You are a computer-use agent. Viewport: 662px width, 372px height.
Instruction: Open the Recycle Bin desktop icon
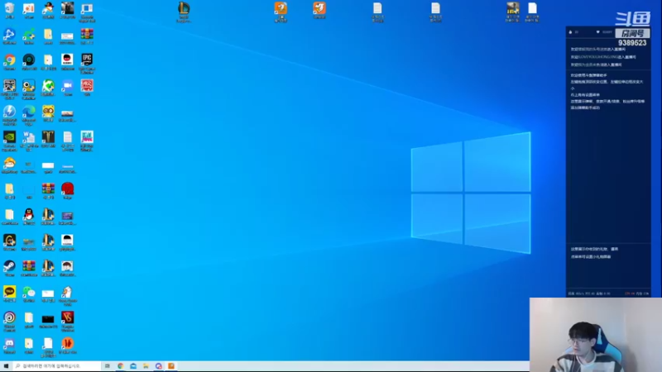9,9
